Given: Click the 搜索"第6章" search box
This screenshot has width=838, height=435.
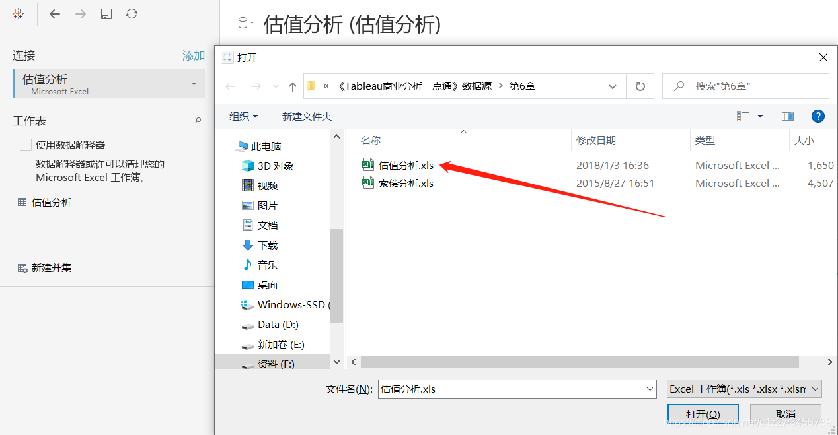Looking at the screenshot, I should point(745,86).
